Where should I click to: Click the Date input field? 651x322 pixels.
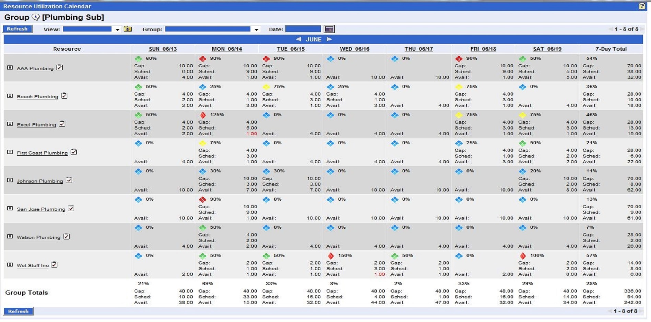[303, 29]
